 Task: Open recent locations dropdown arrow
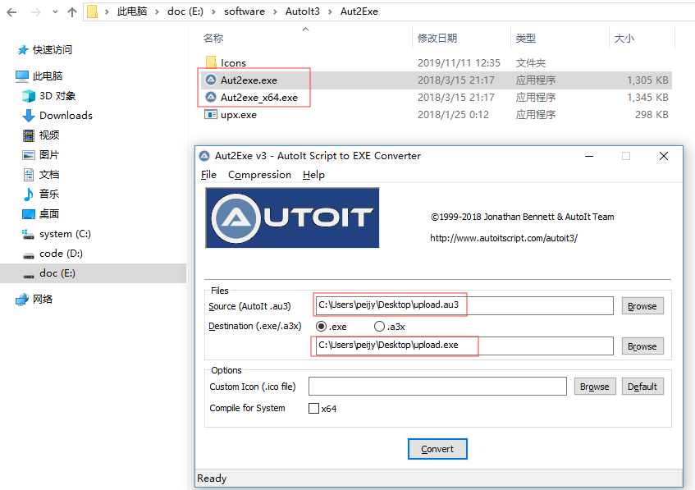click(55, 12)
